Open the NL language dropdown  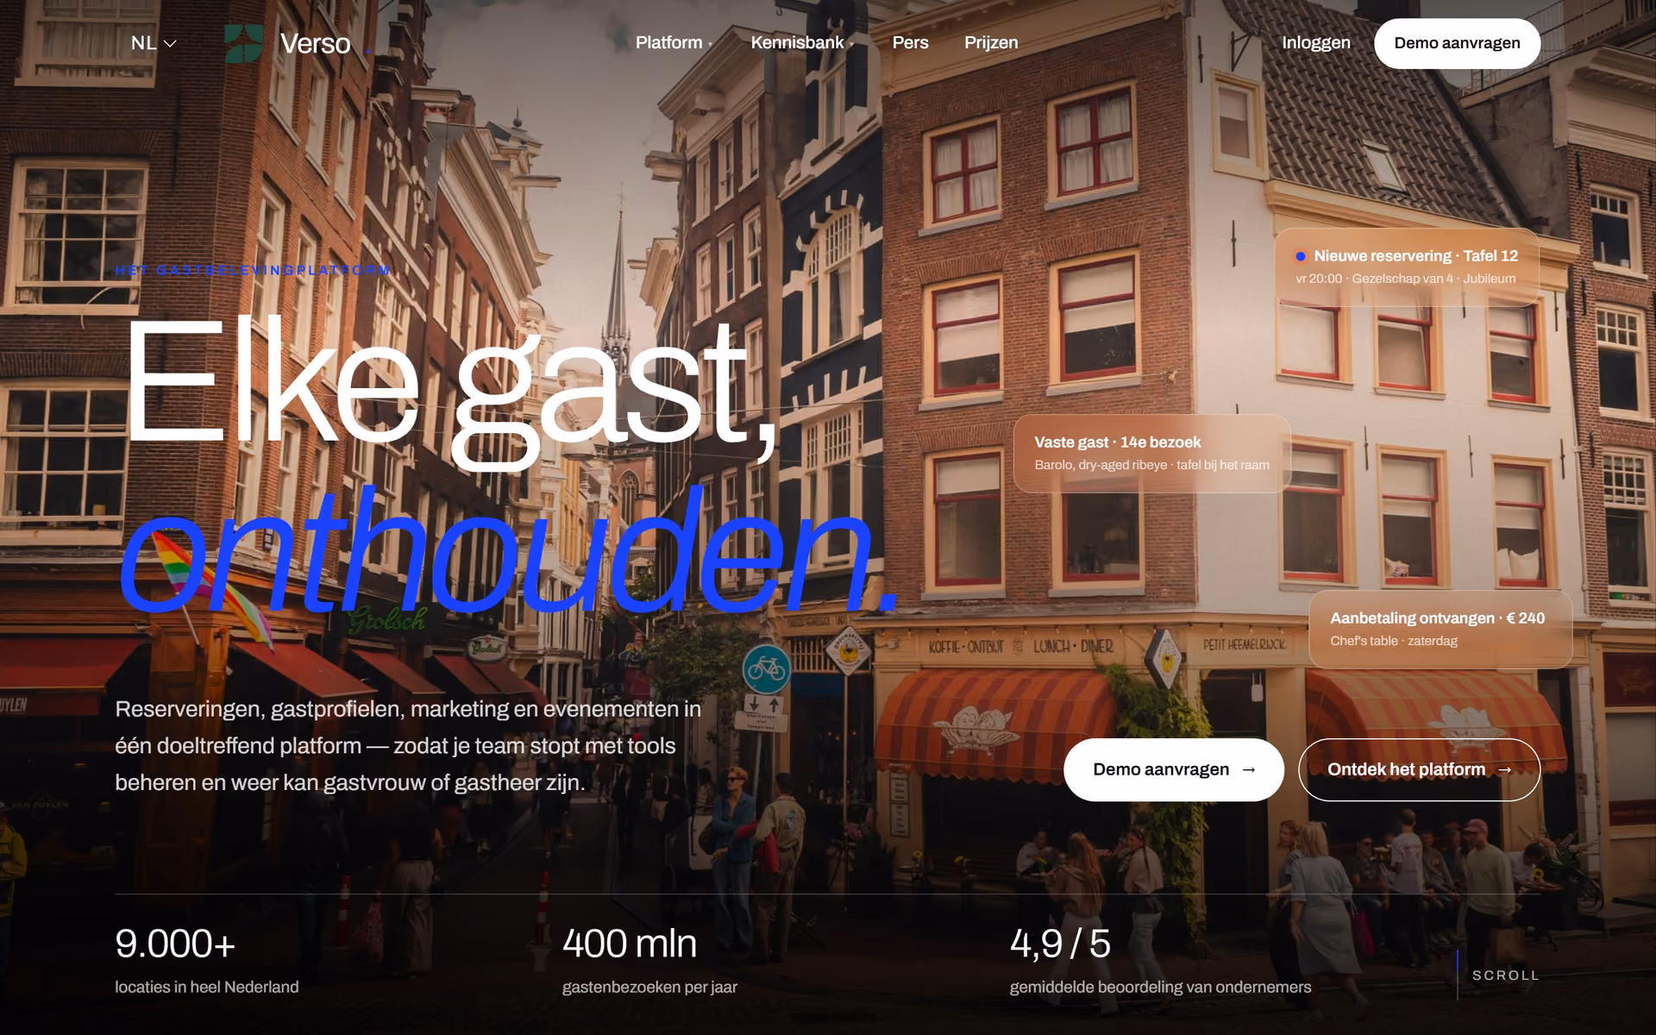(154, 43)
